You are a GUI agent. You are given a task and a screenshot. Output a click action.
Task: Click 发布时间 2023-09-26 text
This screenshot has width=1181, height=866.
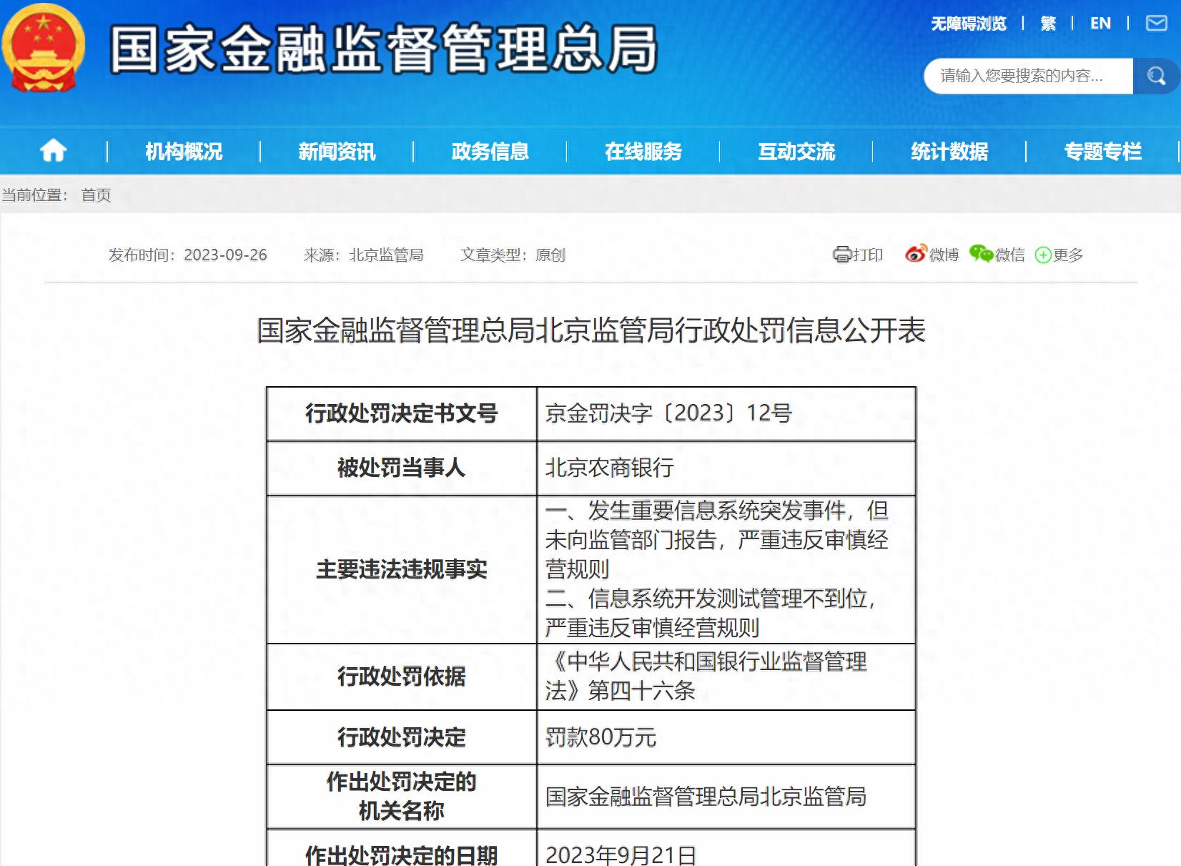point(187,255)
